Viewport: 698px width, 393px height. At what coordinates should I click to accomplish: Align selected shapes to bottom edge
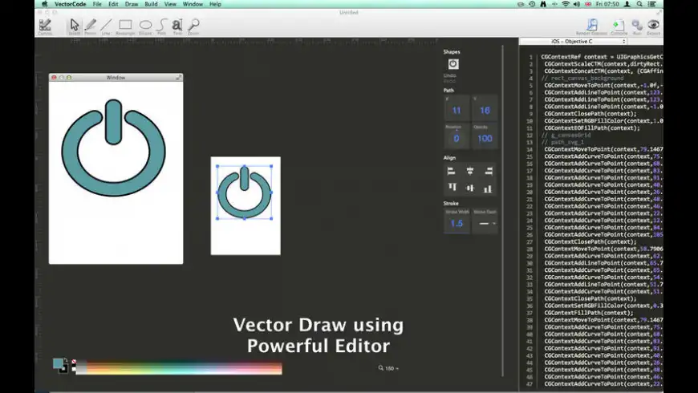coord(488,188)
